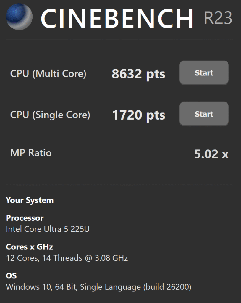Start the CPU Multi Core benchmark
Image resolution: width=241 pixels, height=303 pixels.
click(204, 73)
